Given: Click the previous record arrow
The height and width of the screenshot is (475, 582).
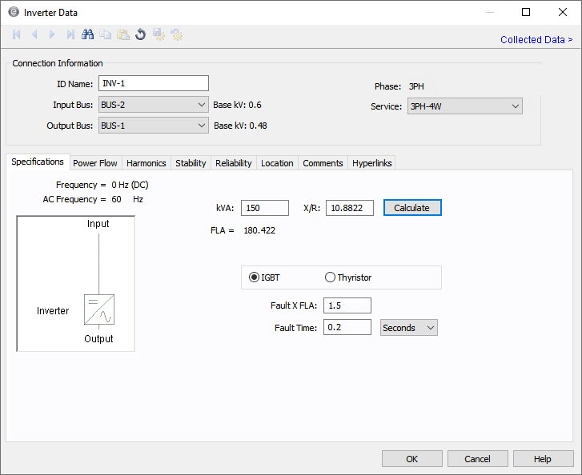Looking at the screenshot, I should click(34, 34).
